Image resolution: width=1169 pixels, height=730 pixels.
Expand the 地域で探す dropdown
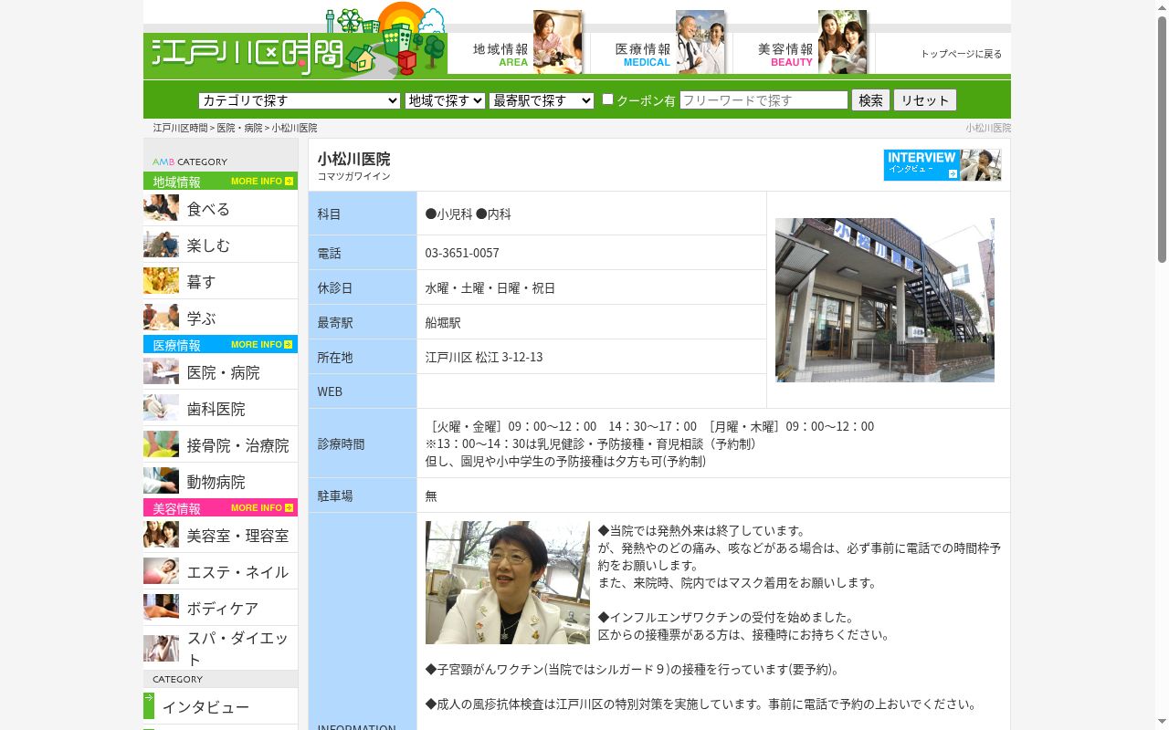click(x=445, y=100)
